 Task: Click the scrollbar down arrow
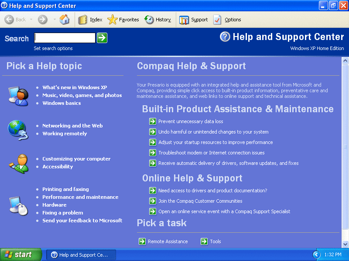(x=345, y=244)
